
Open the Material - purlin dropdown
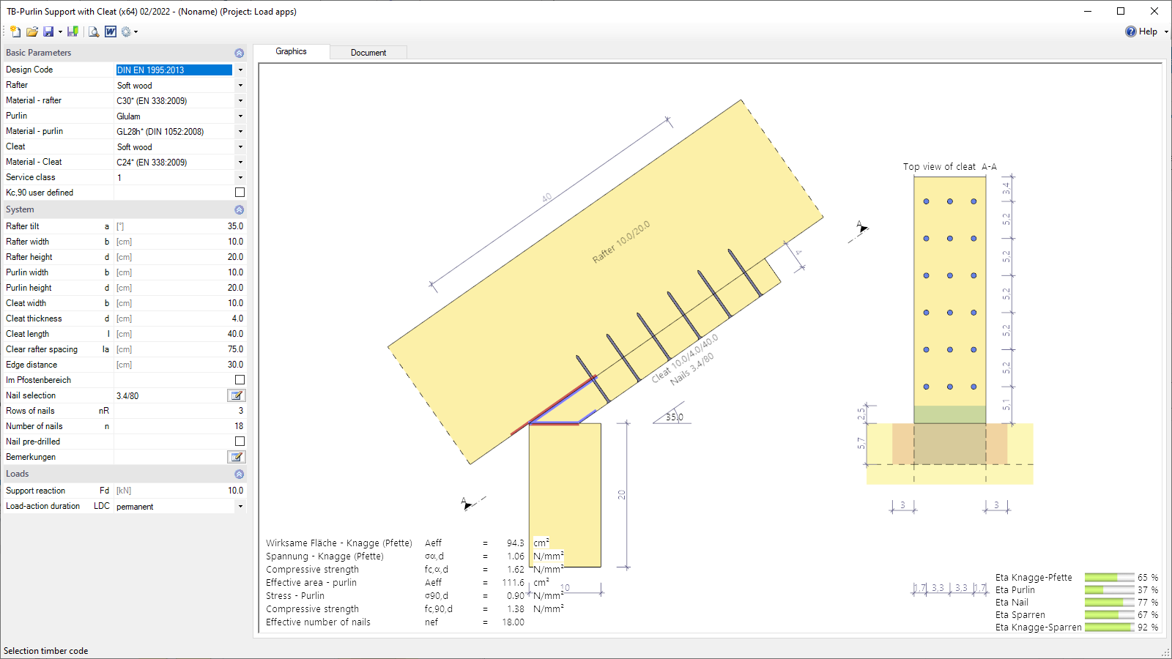(240, 132)
